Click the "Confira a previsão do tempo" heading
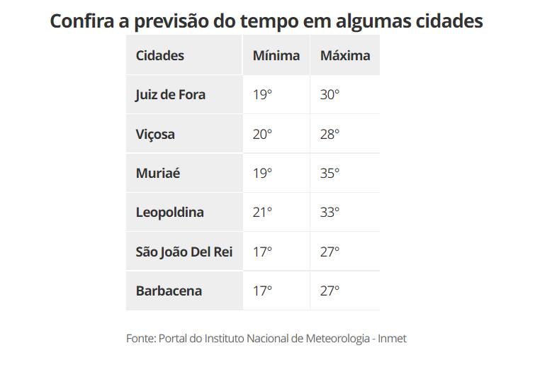 (266, 21)
